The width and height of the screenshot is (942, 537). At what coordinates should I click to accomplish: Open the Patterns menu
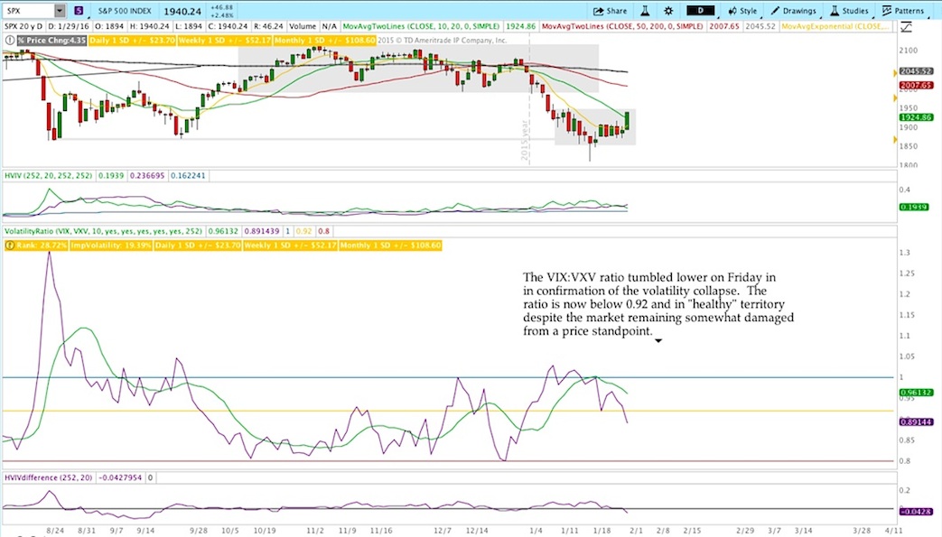tap(903, 11)
